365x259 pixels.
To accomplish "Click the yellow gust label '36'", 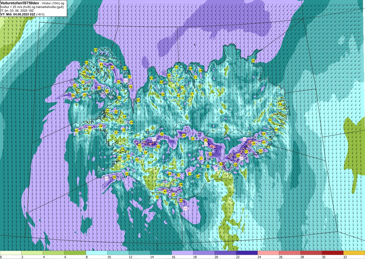I will pos(254,143).
